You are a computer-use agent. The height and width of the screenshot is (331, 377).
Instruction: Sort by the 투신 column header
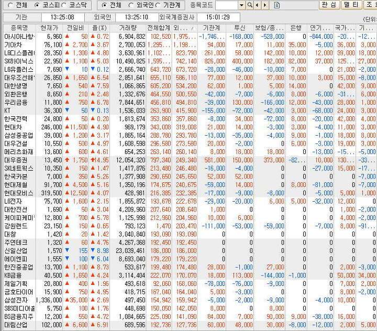point(239,28)
